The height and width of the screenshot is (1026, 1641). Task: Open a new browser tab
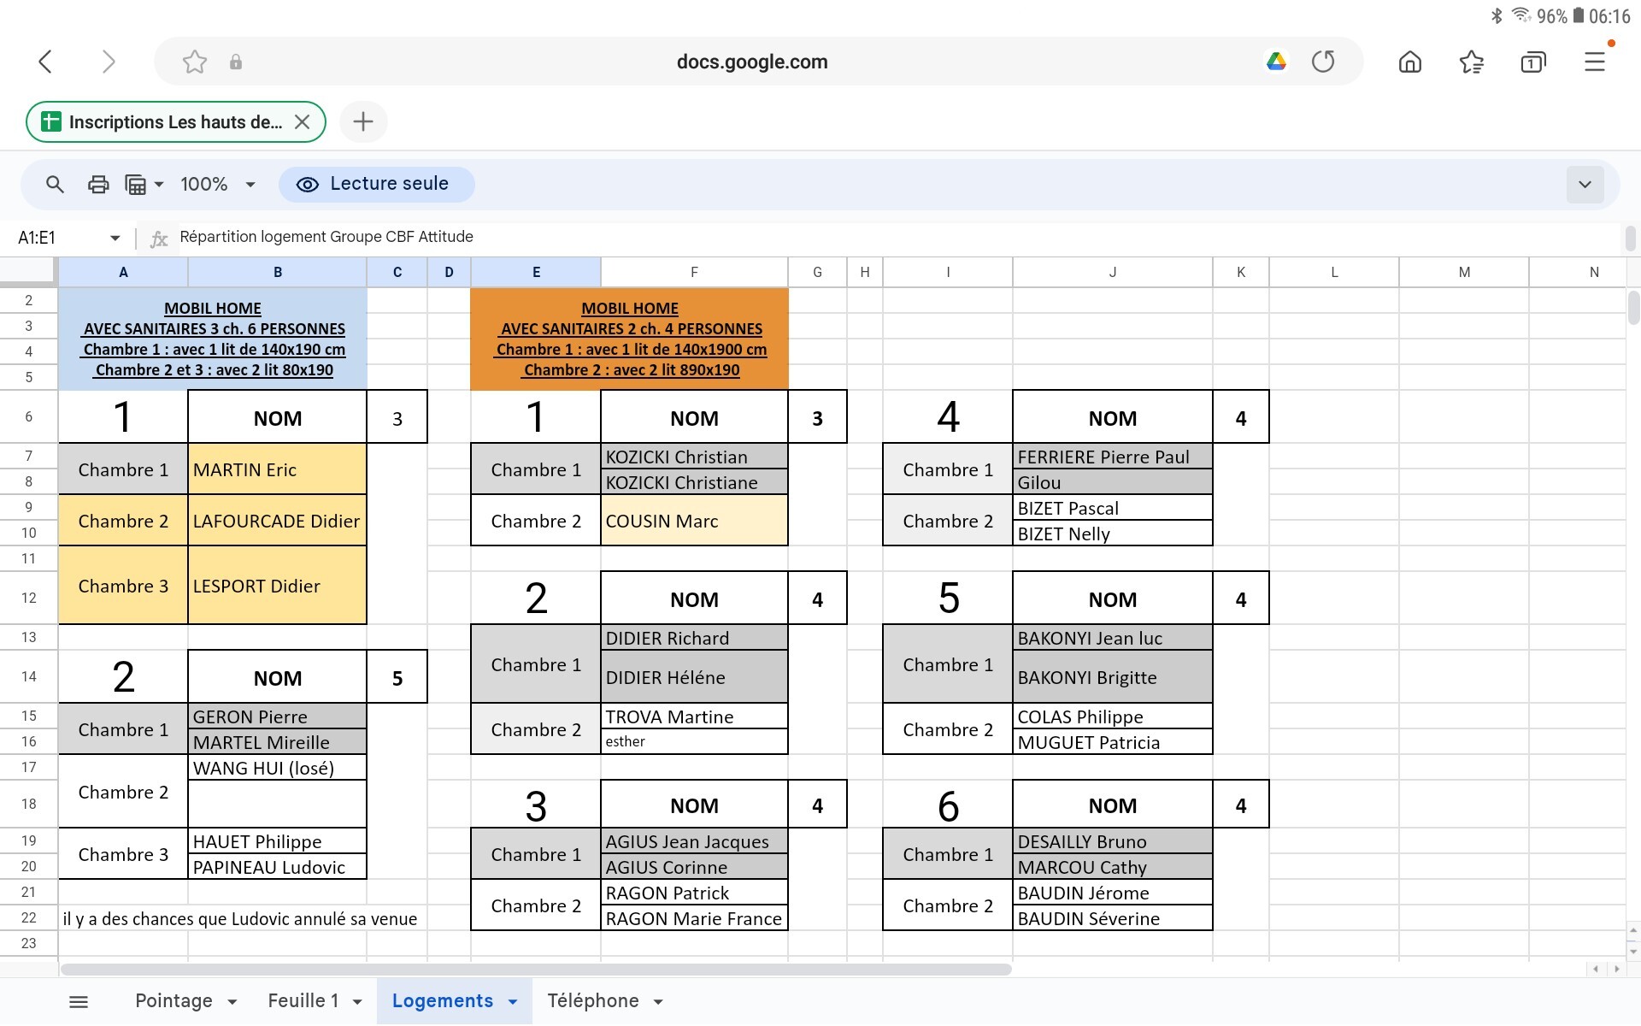(x=363, y=121)
